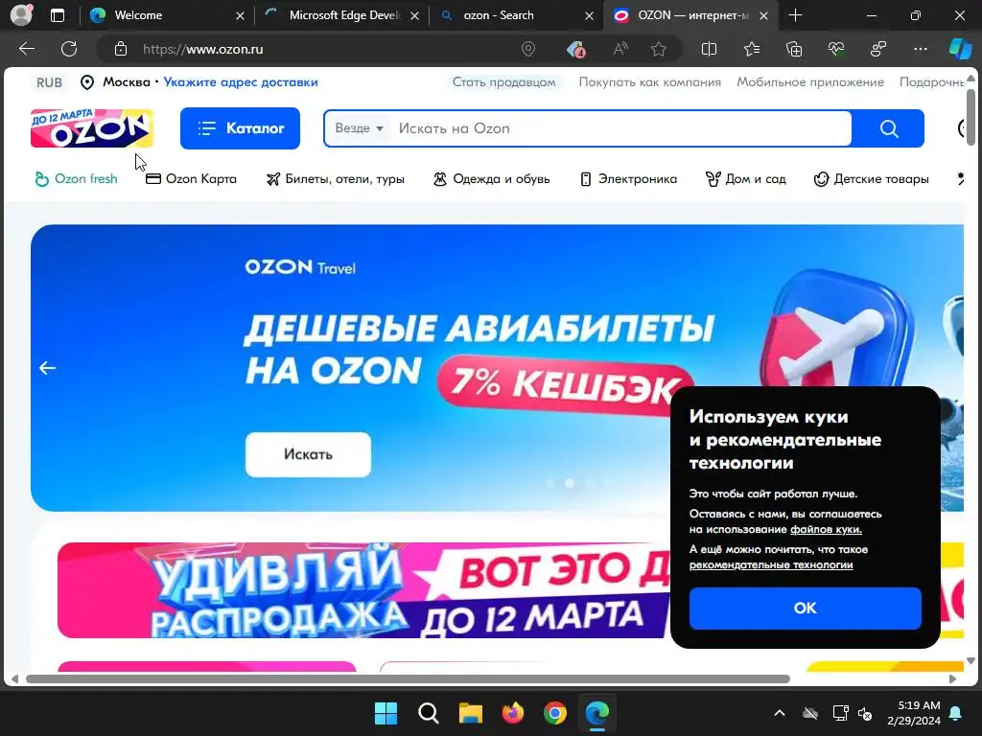982x736 pixels.
Task: Close the Welcome tab
Action: coord(240,15)
